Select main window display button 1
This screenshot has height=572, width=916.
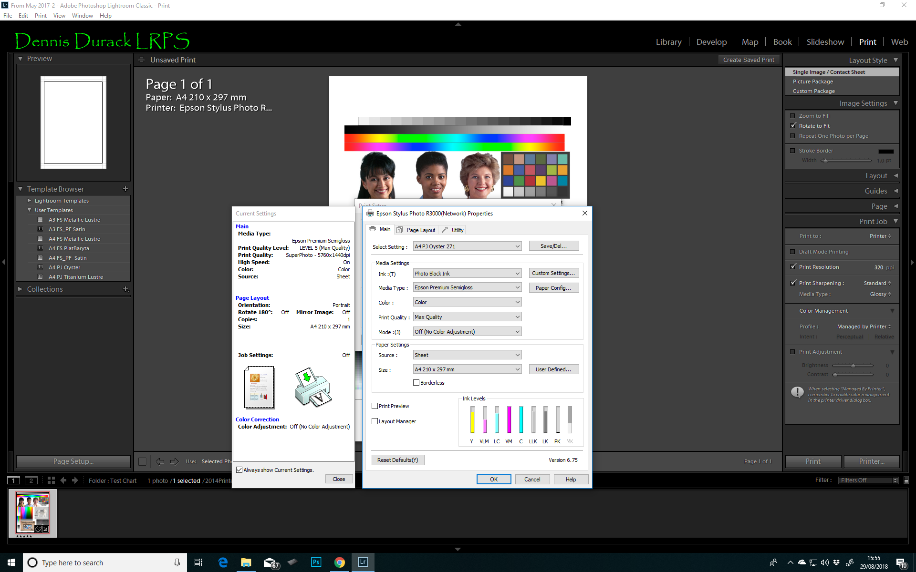point(14,480)
